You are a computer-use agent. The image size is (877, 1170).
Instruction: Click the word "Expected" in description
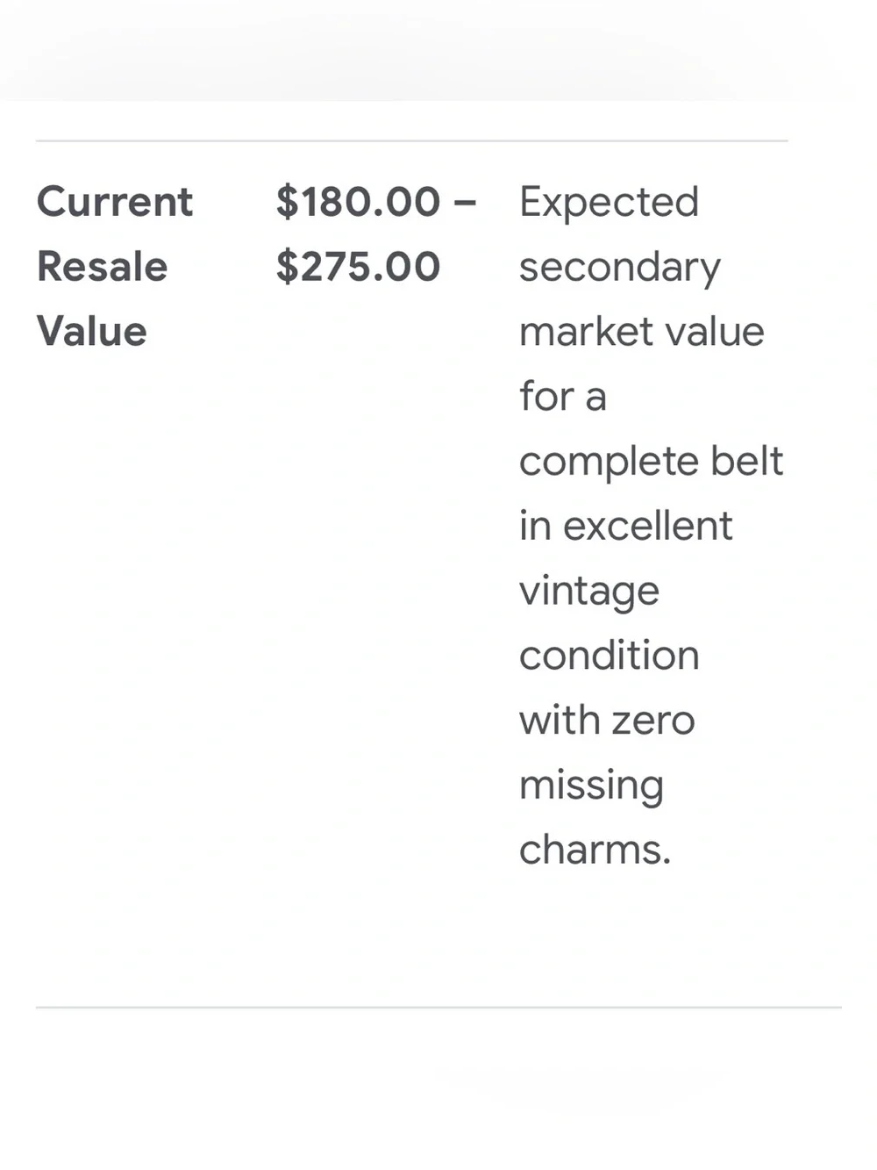(610, 203)
